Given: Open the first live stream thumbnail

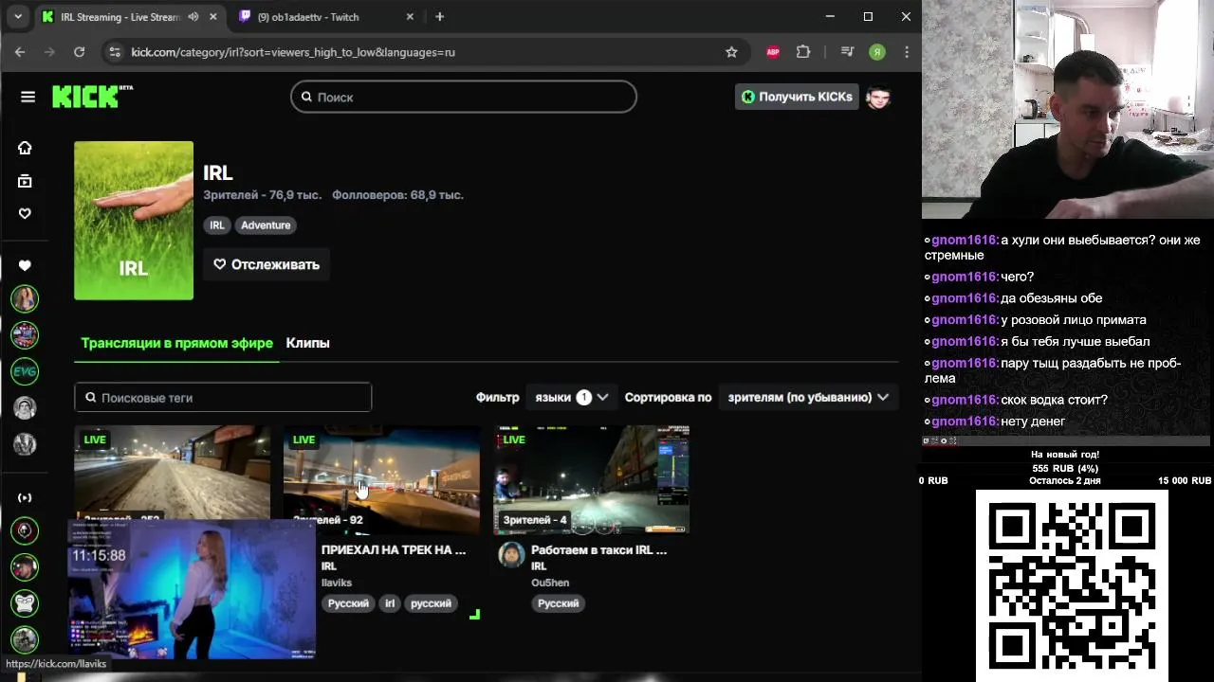Looking at the screenshot, I should pyautogui.click(x=172, y=472).
